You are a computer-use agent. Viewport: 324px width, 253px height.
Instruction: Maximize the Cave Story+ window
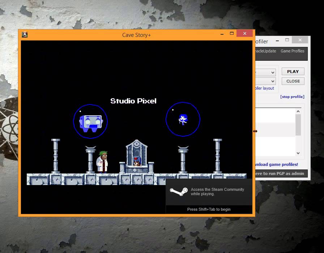(232, 34)
